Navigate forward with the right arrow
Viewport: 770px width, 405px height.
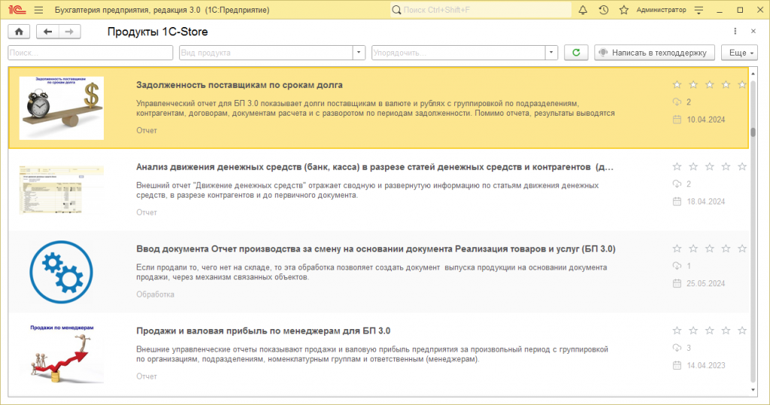pos(70,32)
